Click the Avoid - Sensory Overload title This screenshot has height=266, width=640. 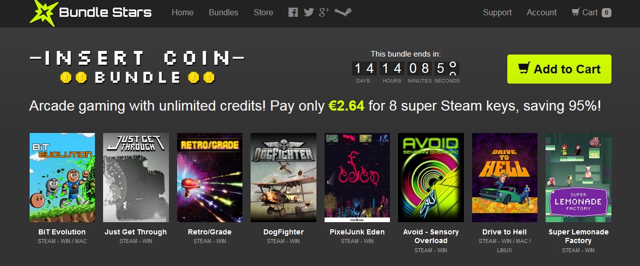click(431, 236)
